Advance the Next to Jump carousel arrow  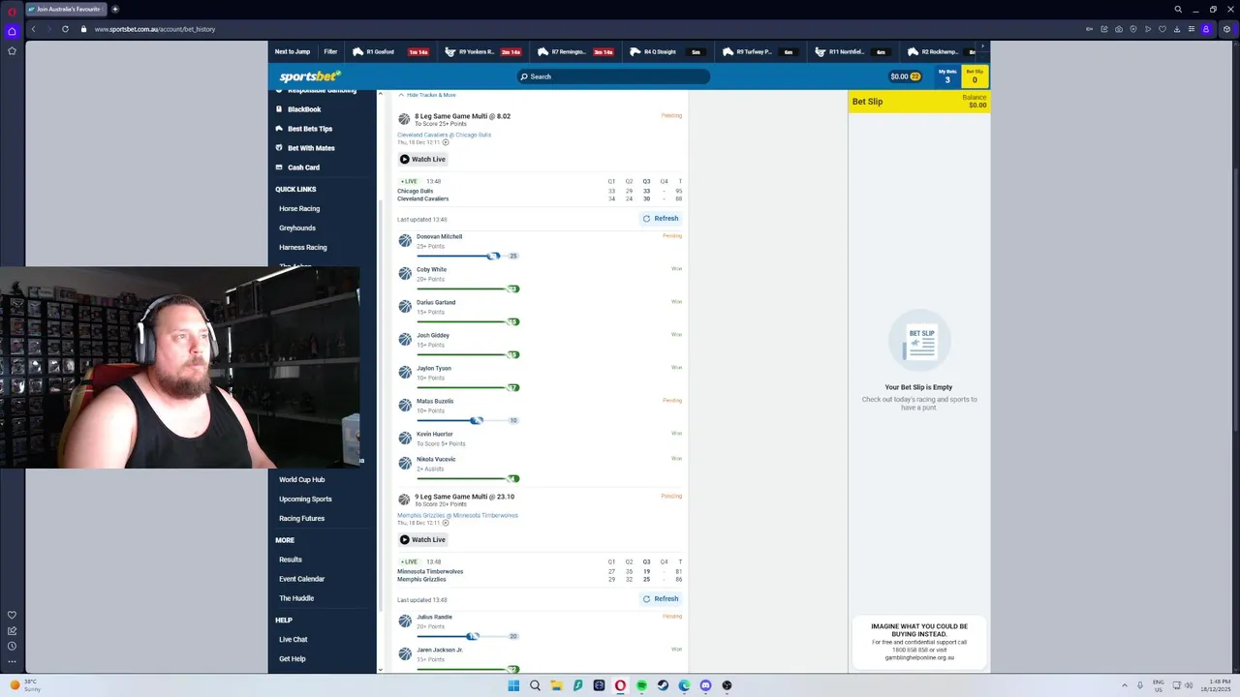point(983,46)
